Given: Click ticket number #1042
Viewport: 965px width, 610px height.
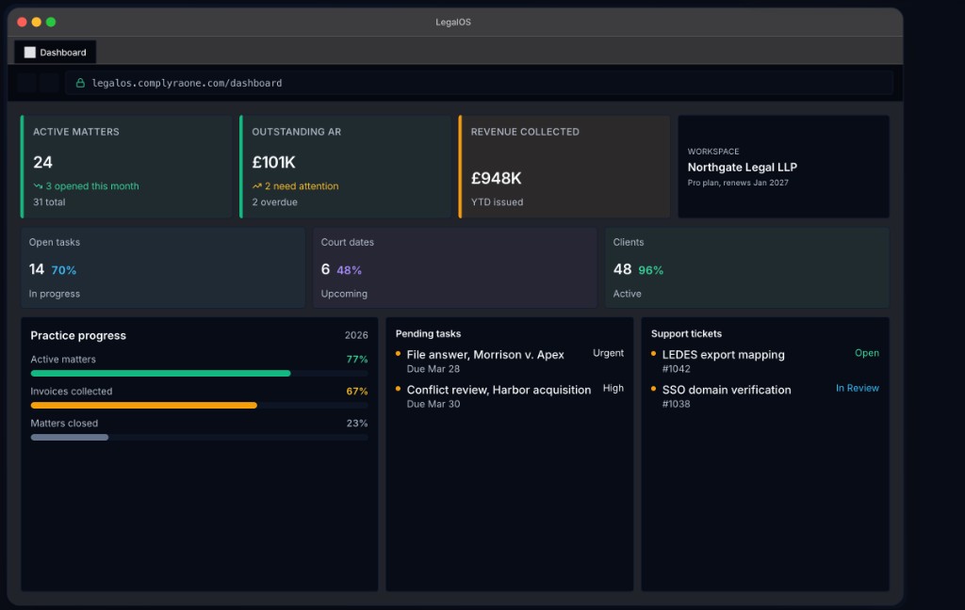Looking at the screenshot, I should click(x=677, y=369).
